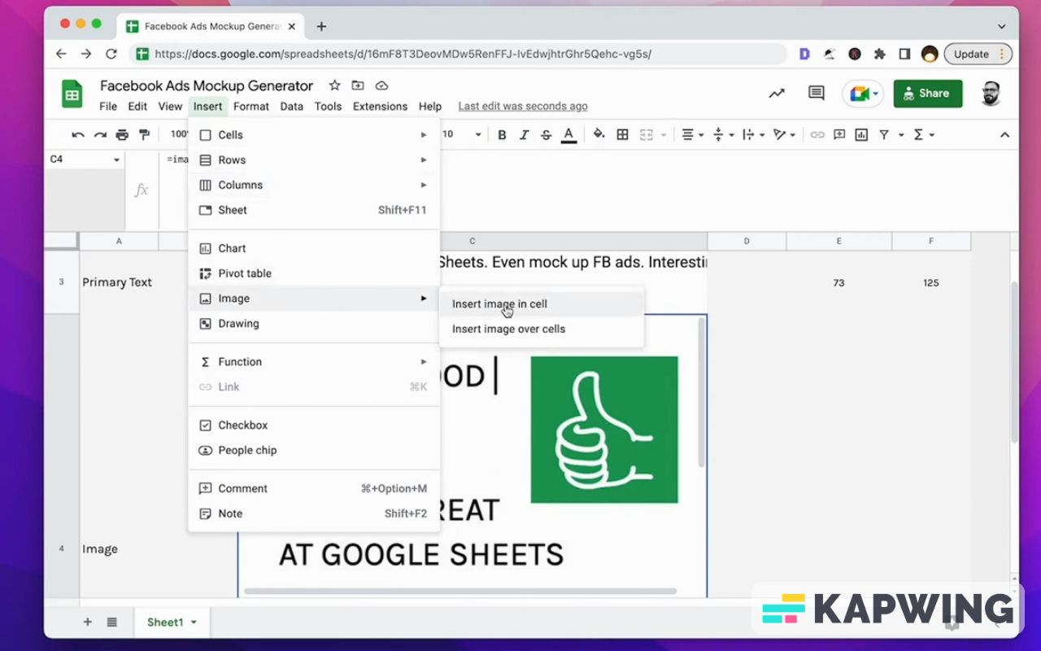1041x651 pixels.
Task: Toggle strikethrough formatting
Action: pyautogui.click(x=546, y=135)
